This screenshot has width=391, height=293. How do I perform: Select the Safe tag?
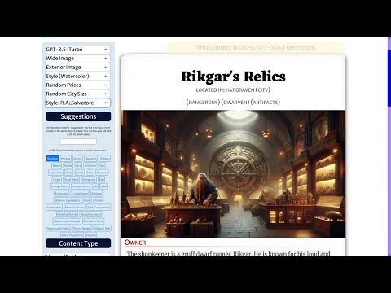pyautogui.click(x=101, y=180)
